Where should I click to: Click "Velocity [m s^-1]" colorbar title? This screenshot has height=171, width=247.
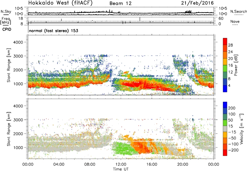tap(241, 129)
